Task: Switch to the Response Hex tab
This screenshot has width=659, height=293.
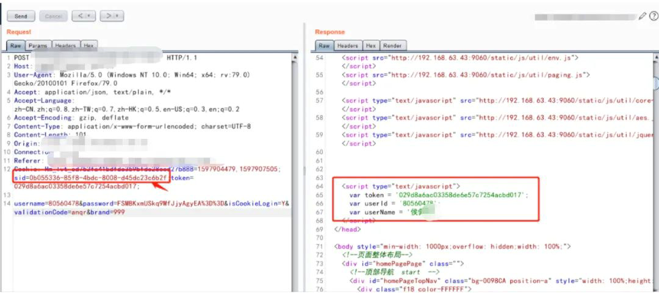Action: point(371,45)
